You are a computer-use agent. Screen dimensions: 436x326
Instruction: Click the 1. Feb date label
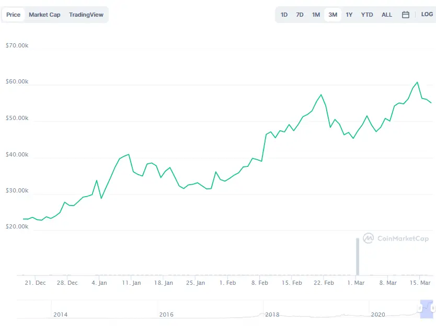click(x=227, y=283)
